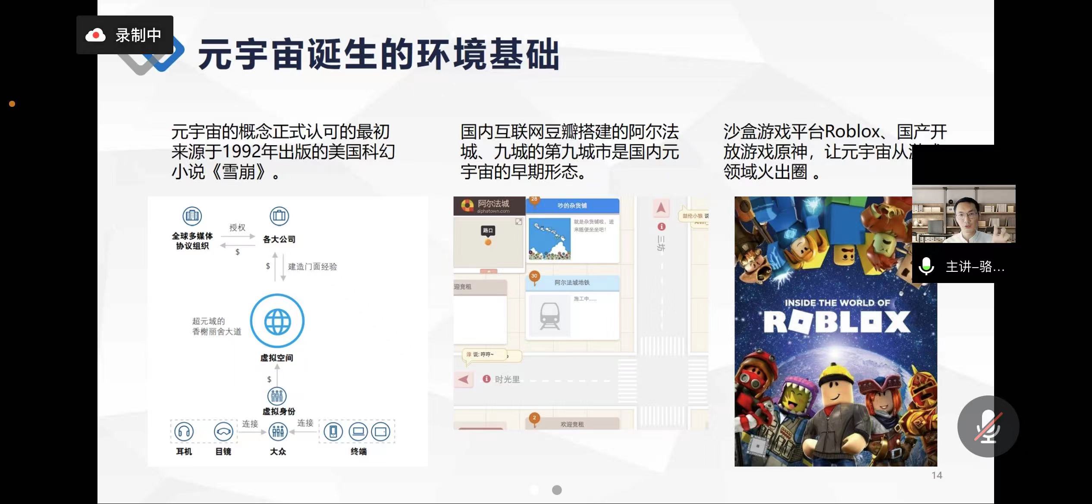Image resolution: width=1092 pixels, height=504 pixels.
Task: Click the building icon above 全球多媒体协议组织
Action: click(x=192, y=216)
